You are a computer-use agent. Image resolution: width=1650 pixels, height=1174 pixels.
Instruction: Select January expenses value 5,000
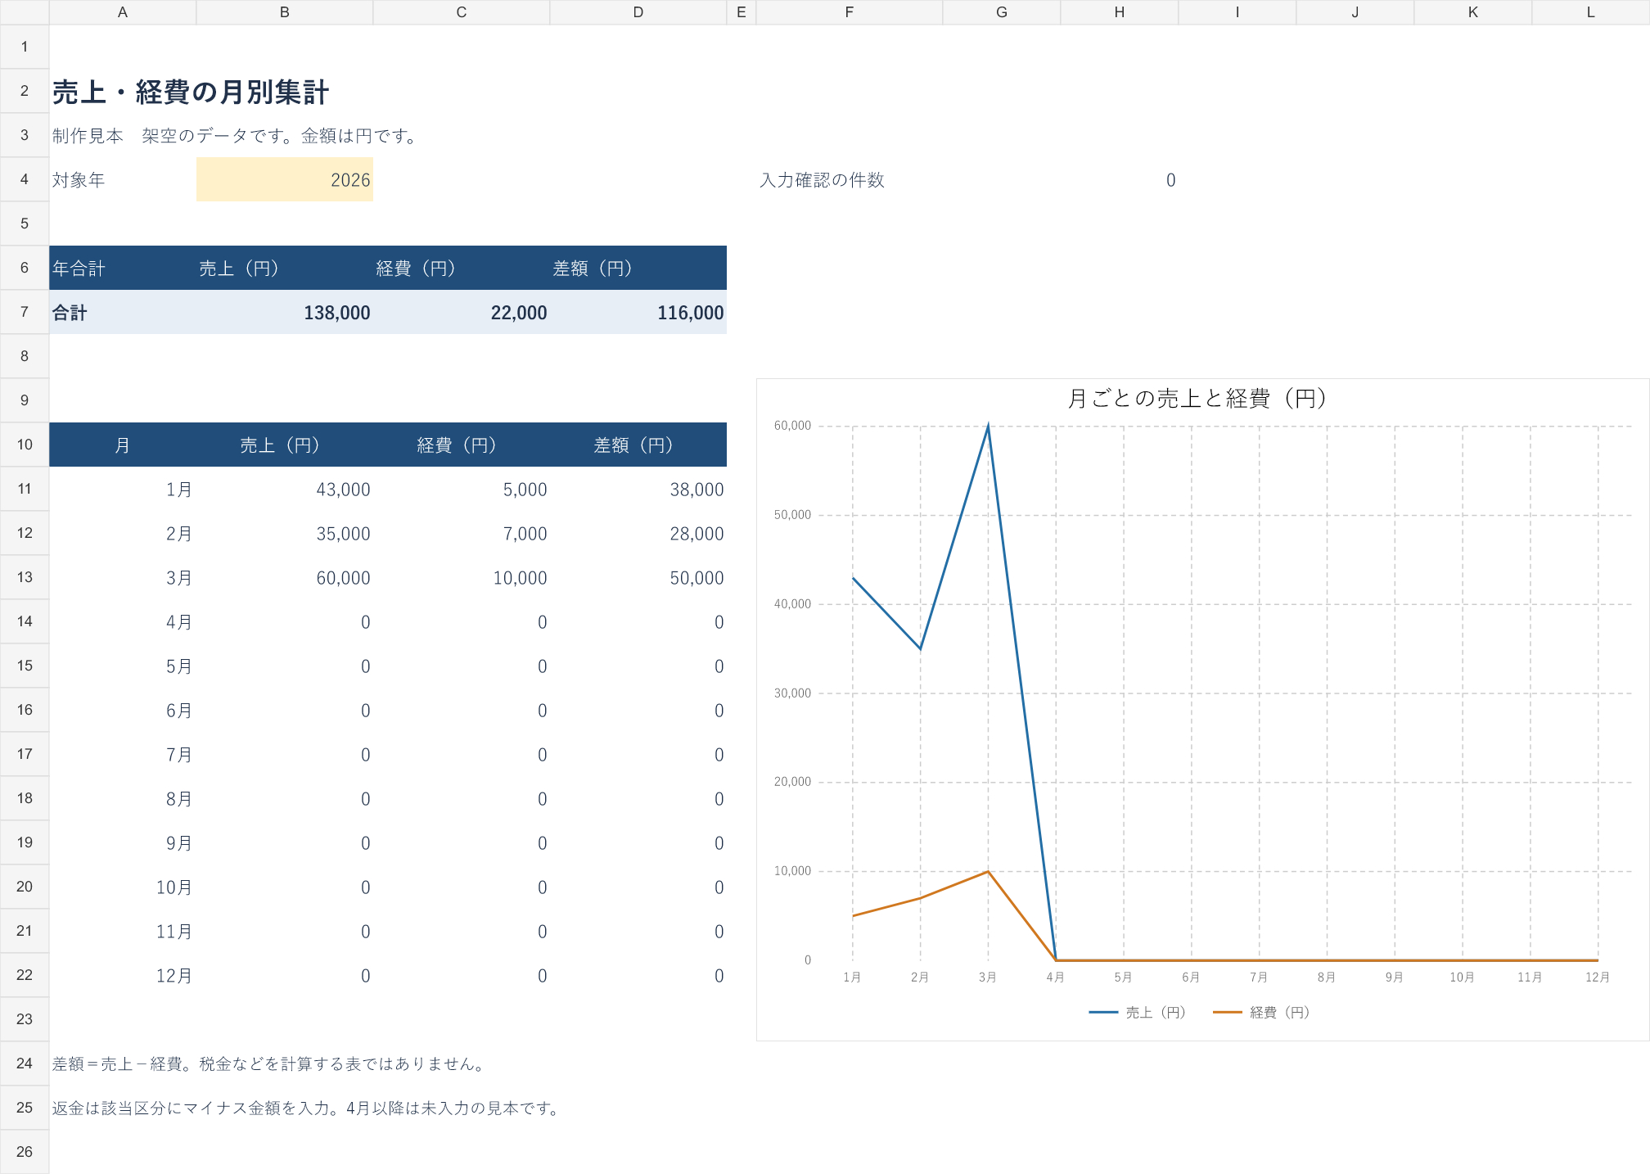(x=461, y=489)
